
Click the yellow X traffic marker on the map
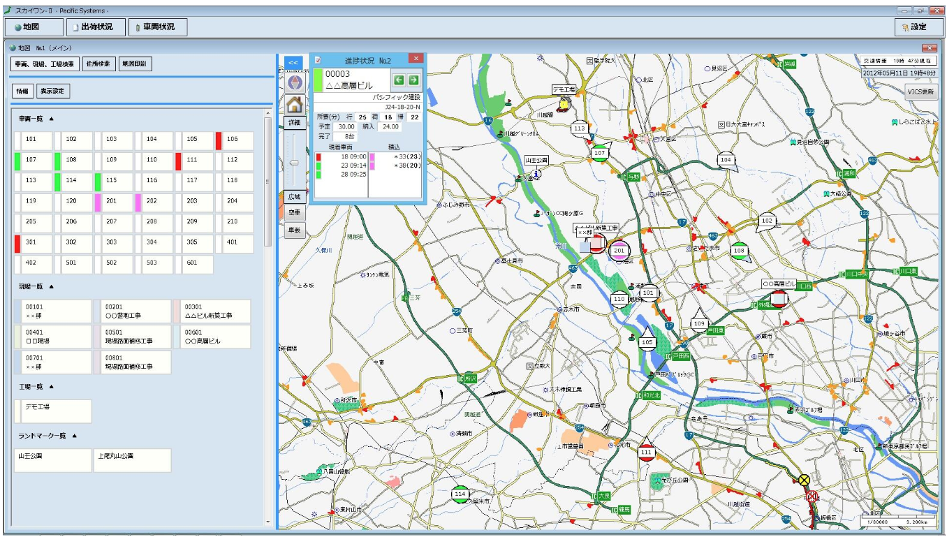click(x=804, y=480)
